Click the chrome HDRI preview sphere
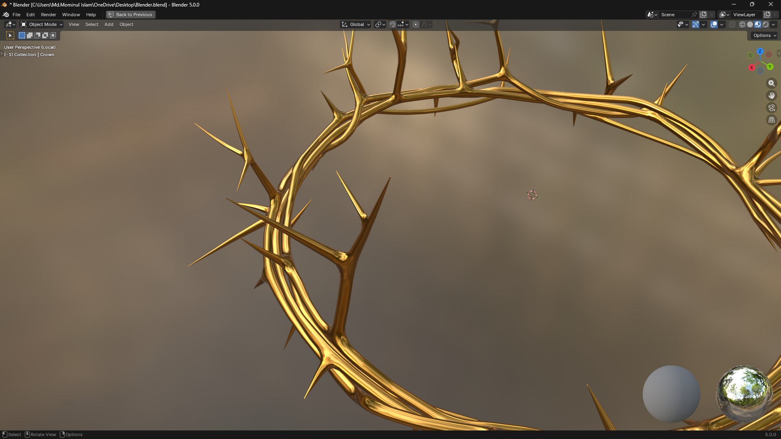 point(744,394)
